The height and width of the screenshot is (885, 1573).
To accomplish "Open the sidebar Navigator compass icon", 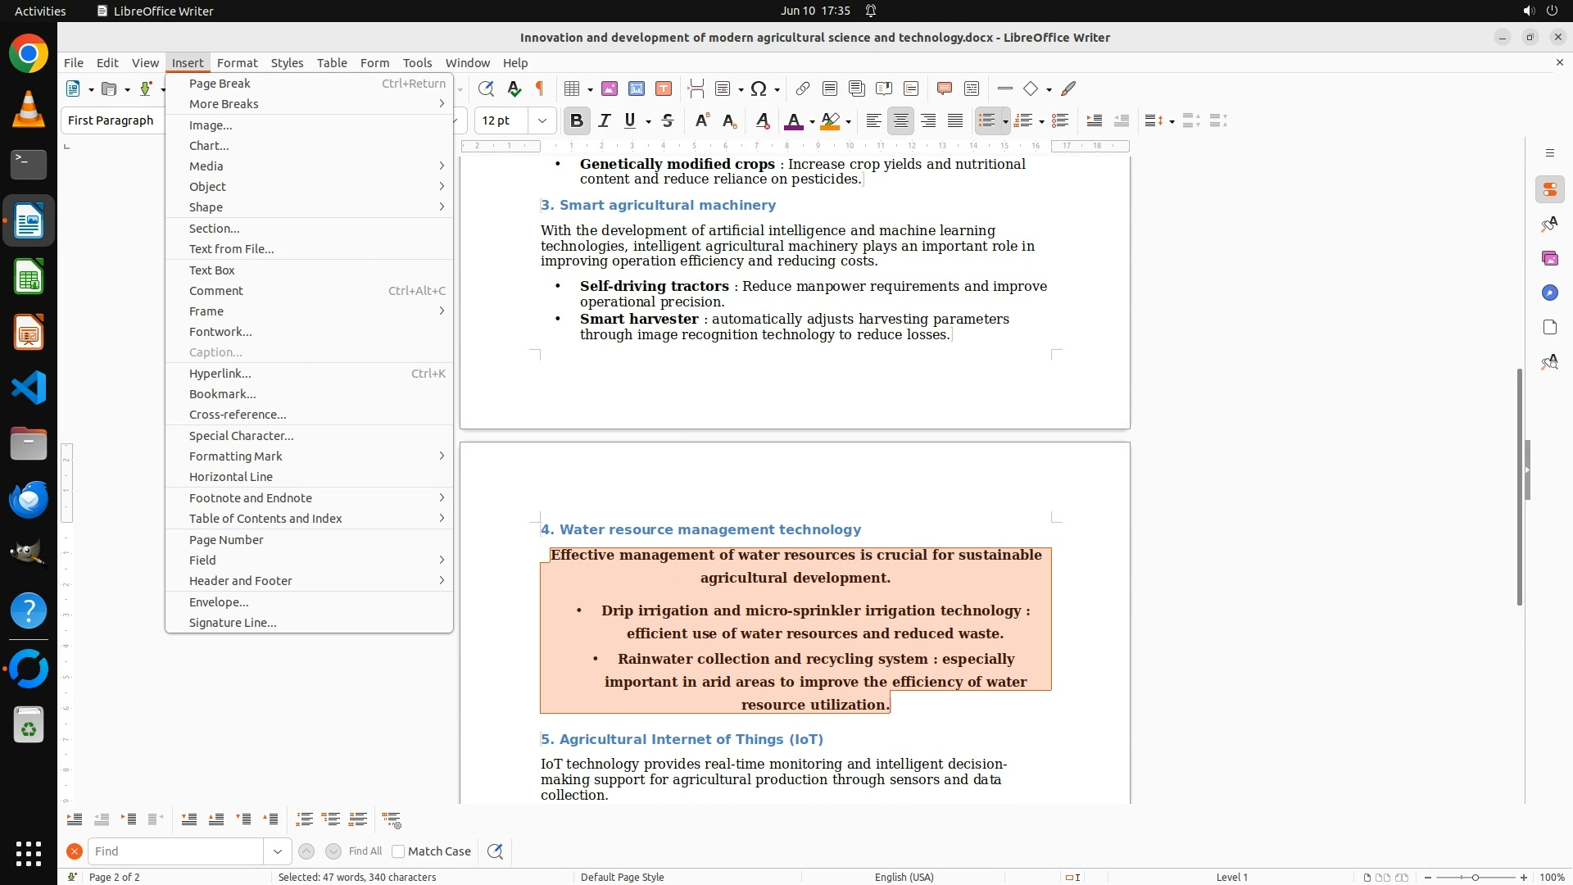I will click(1549, 293).
